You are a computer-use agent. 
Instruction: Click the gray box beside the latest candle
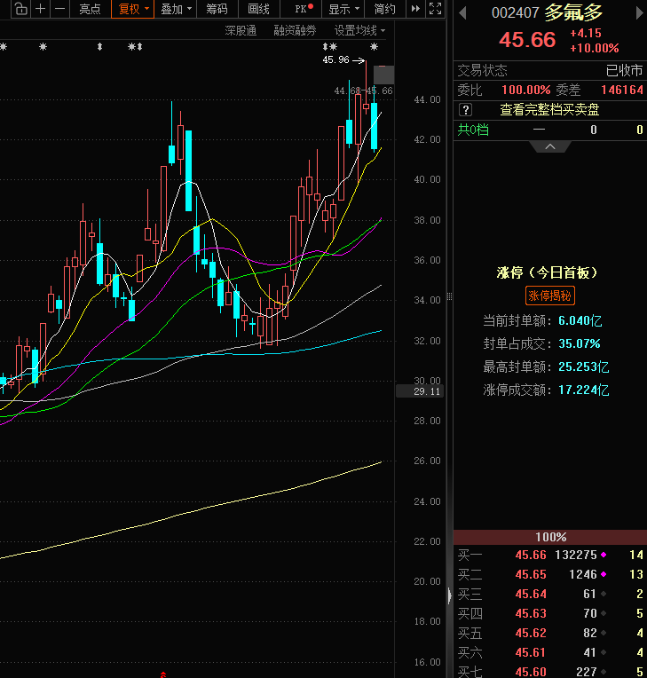[383, 75]
